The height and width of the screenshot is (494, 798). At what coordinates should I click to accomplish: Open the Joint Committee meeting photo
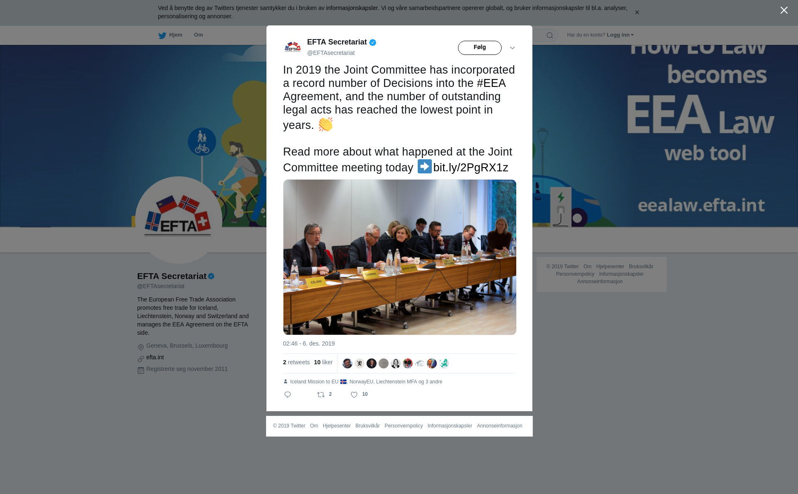coord(400,257)
